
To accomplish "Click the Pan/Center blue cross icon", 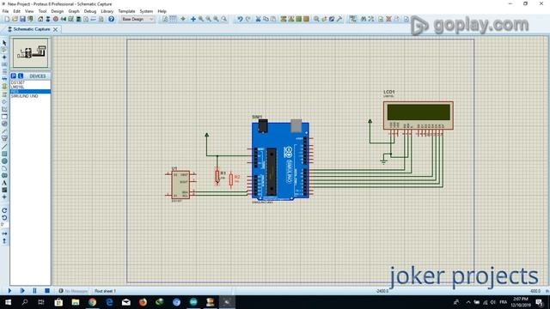I will [x=193, y=19].
